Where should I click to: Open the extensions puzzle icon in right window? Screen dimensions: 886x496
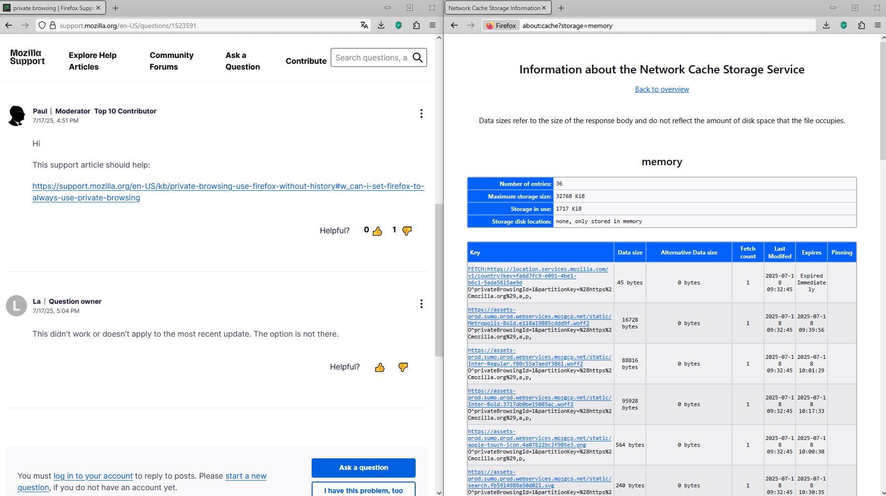coord(861,25)
